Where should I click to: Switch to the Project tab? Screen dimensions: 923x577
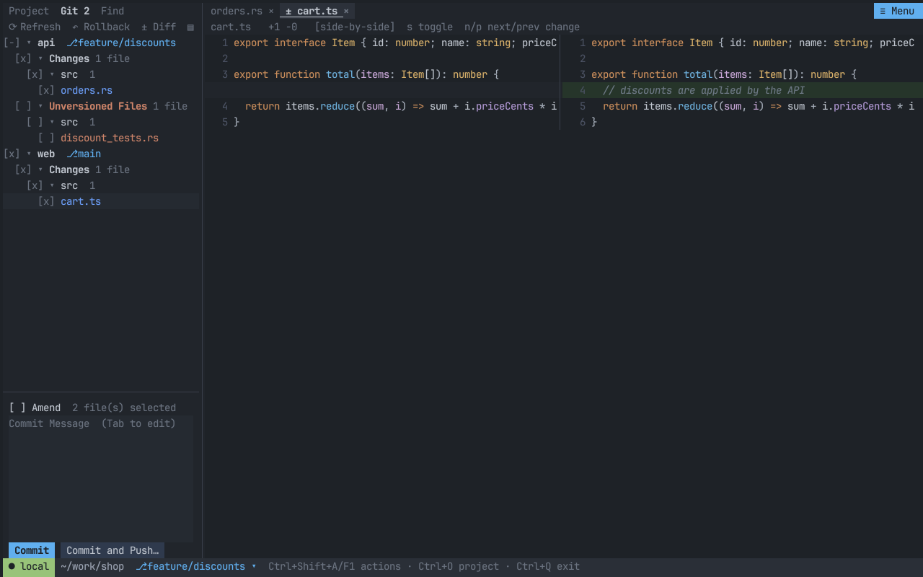29,11
